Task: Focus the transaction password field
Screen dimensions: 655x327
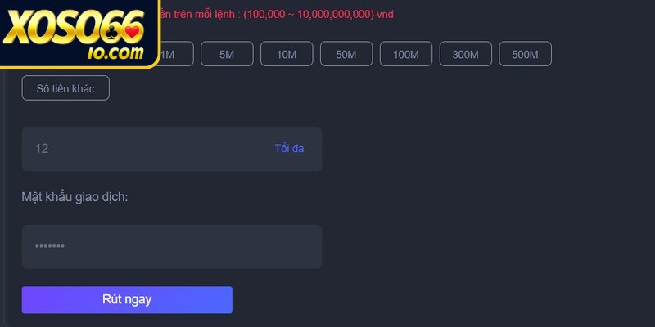Action: 171,247
